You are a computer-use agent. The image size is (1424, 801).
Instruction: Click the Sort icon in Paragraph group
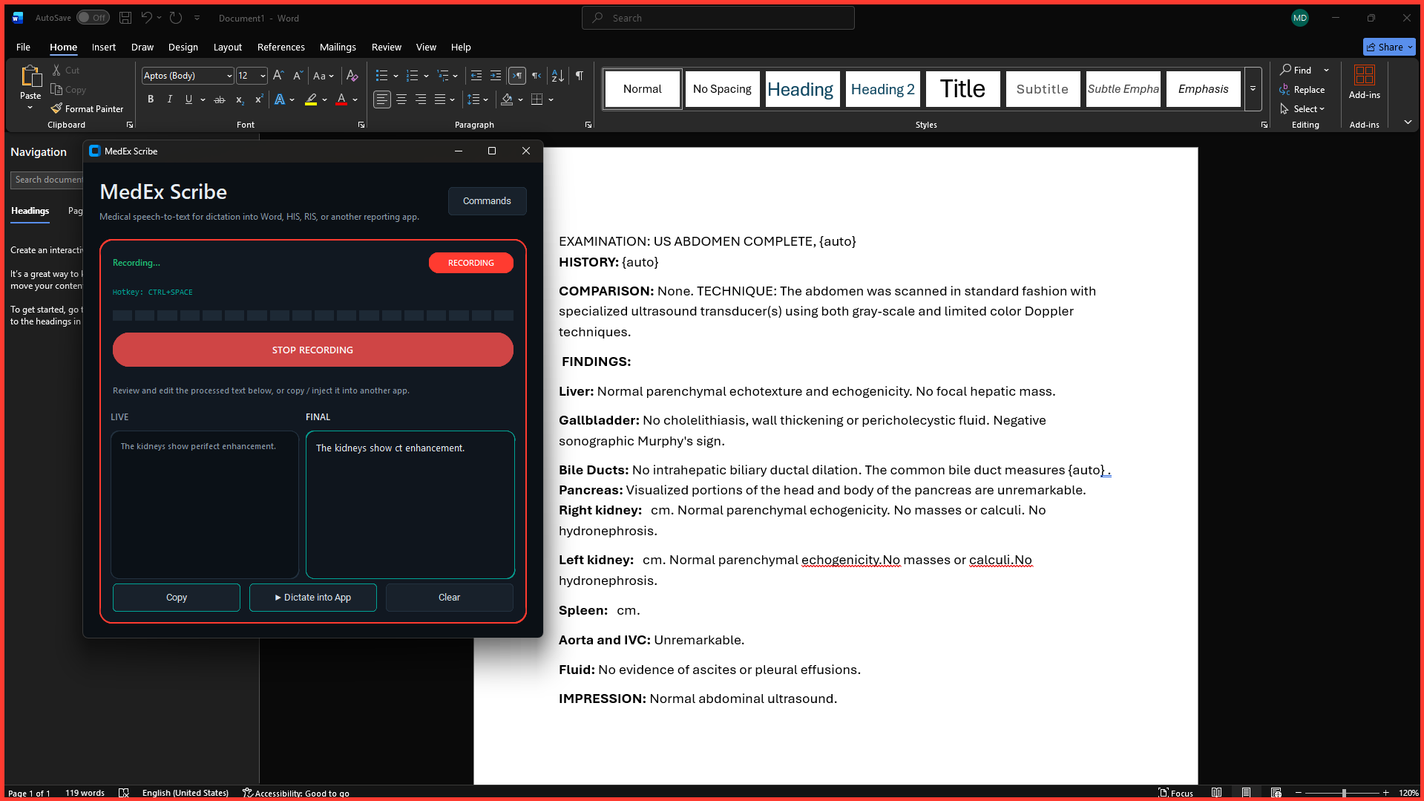(557, 75)
